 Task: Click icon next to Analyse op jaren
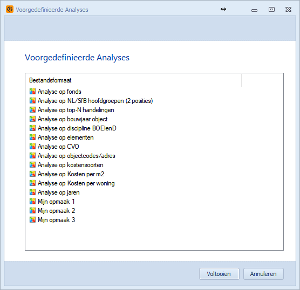pos(32,192)
